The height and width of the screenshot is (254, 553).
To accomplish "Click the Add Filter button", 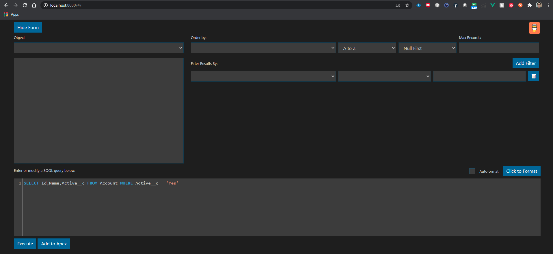I will [x=526, y=63].
